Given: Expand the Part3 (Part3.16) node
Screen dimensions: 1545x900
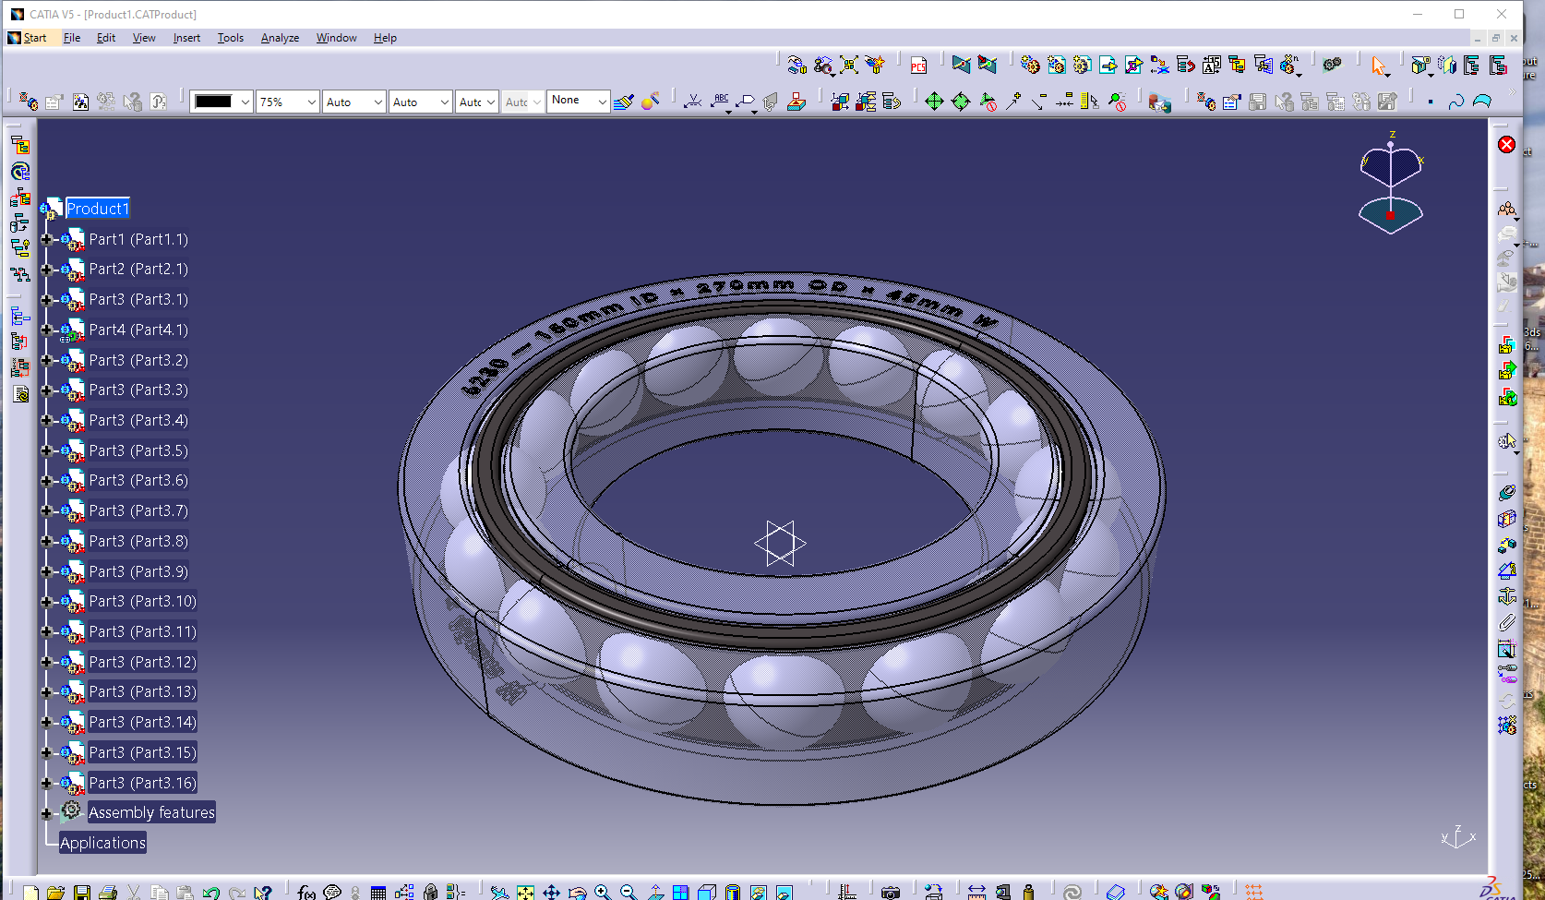Looking at the screenshot, I should 46,783.
